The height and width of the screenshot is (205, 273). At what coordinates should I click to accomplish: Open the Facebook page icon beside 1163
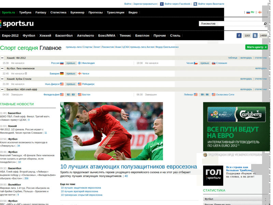239,36
